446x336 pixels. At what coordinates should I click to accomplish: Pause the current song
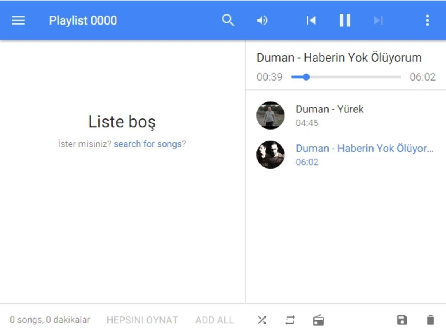(345, 20)
